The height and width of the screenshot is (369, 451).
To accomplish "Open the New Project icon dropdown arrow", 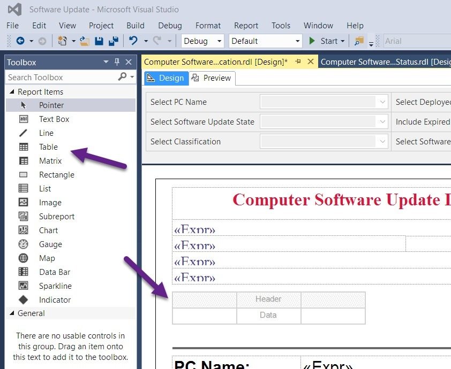I will tap(73, 41).
